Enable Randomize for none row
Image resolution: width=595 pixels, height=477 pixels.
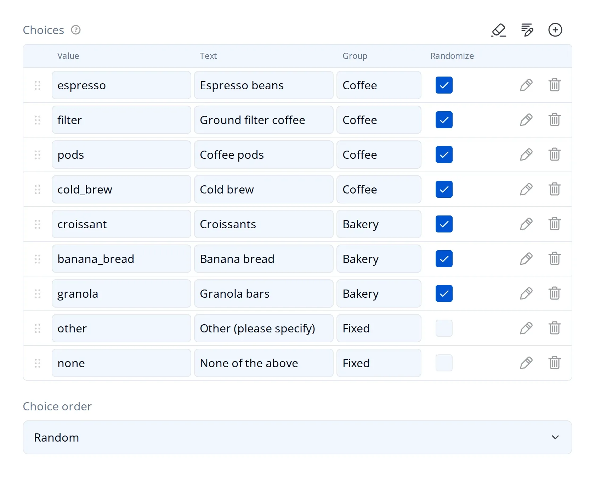pyautogui.click(x=444, y=363)
